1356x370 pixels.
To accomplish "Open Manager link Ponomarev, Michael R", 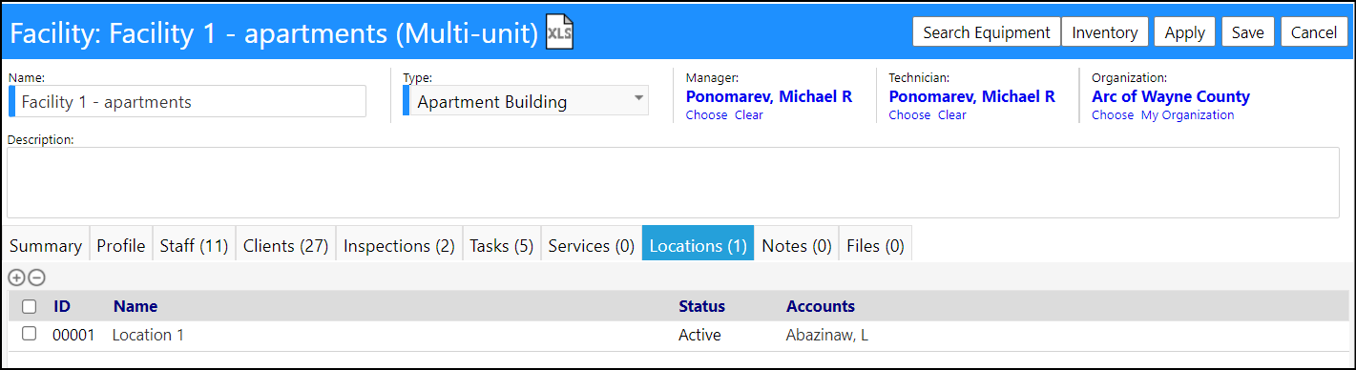I will 769,96.
